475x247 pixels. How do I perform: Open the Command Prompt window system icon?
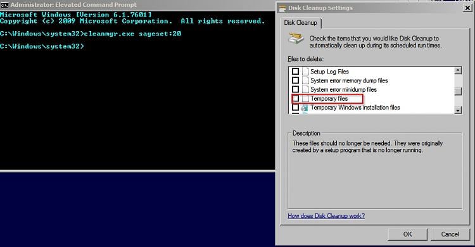(4, 5)
